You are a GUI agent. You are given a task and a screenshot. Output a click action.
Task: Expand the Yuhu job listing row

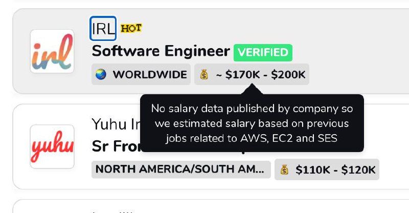tap(389, 133)
